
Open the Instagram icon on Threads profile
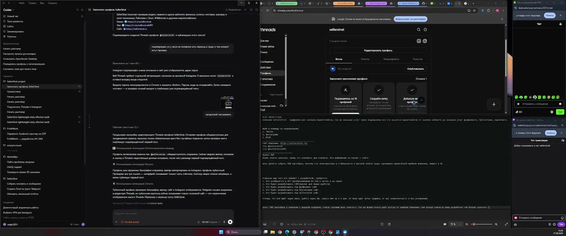425,41
